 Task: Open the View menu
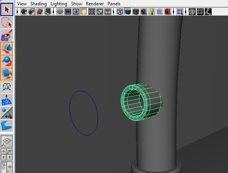coord(22,4)
